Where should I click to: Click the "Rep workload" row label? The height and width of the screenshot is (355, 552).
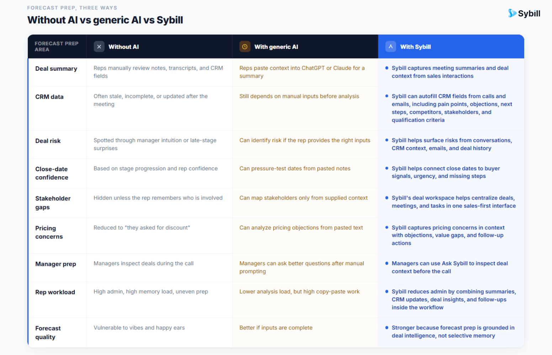pos(55,292)
